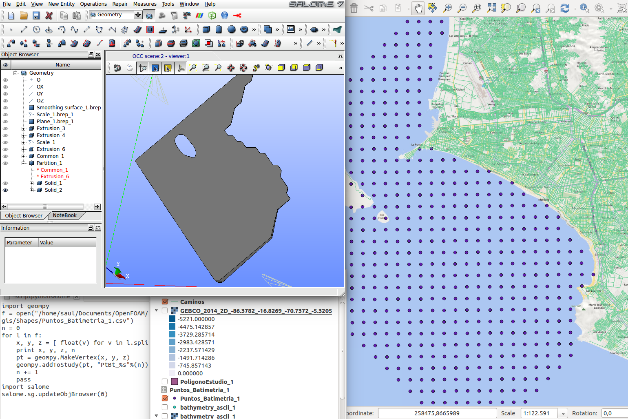Click the Dump View camera icon
The image size is (628, 419).
click(x=117, y=68)
